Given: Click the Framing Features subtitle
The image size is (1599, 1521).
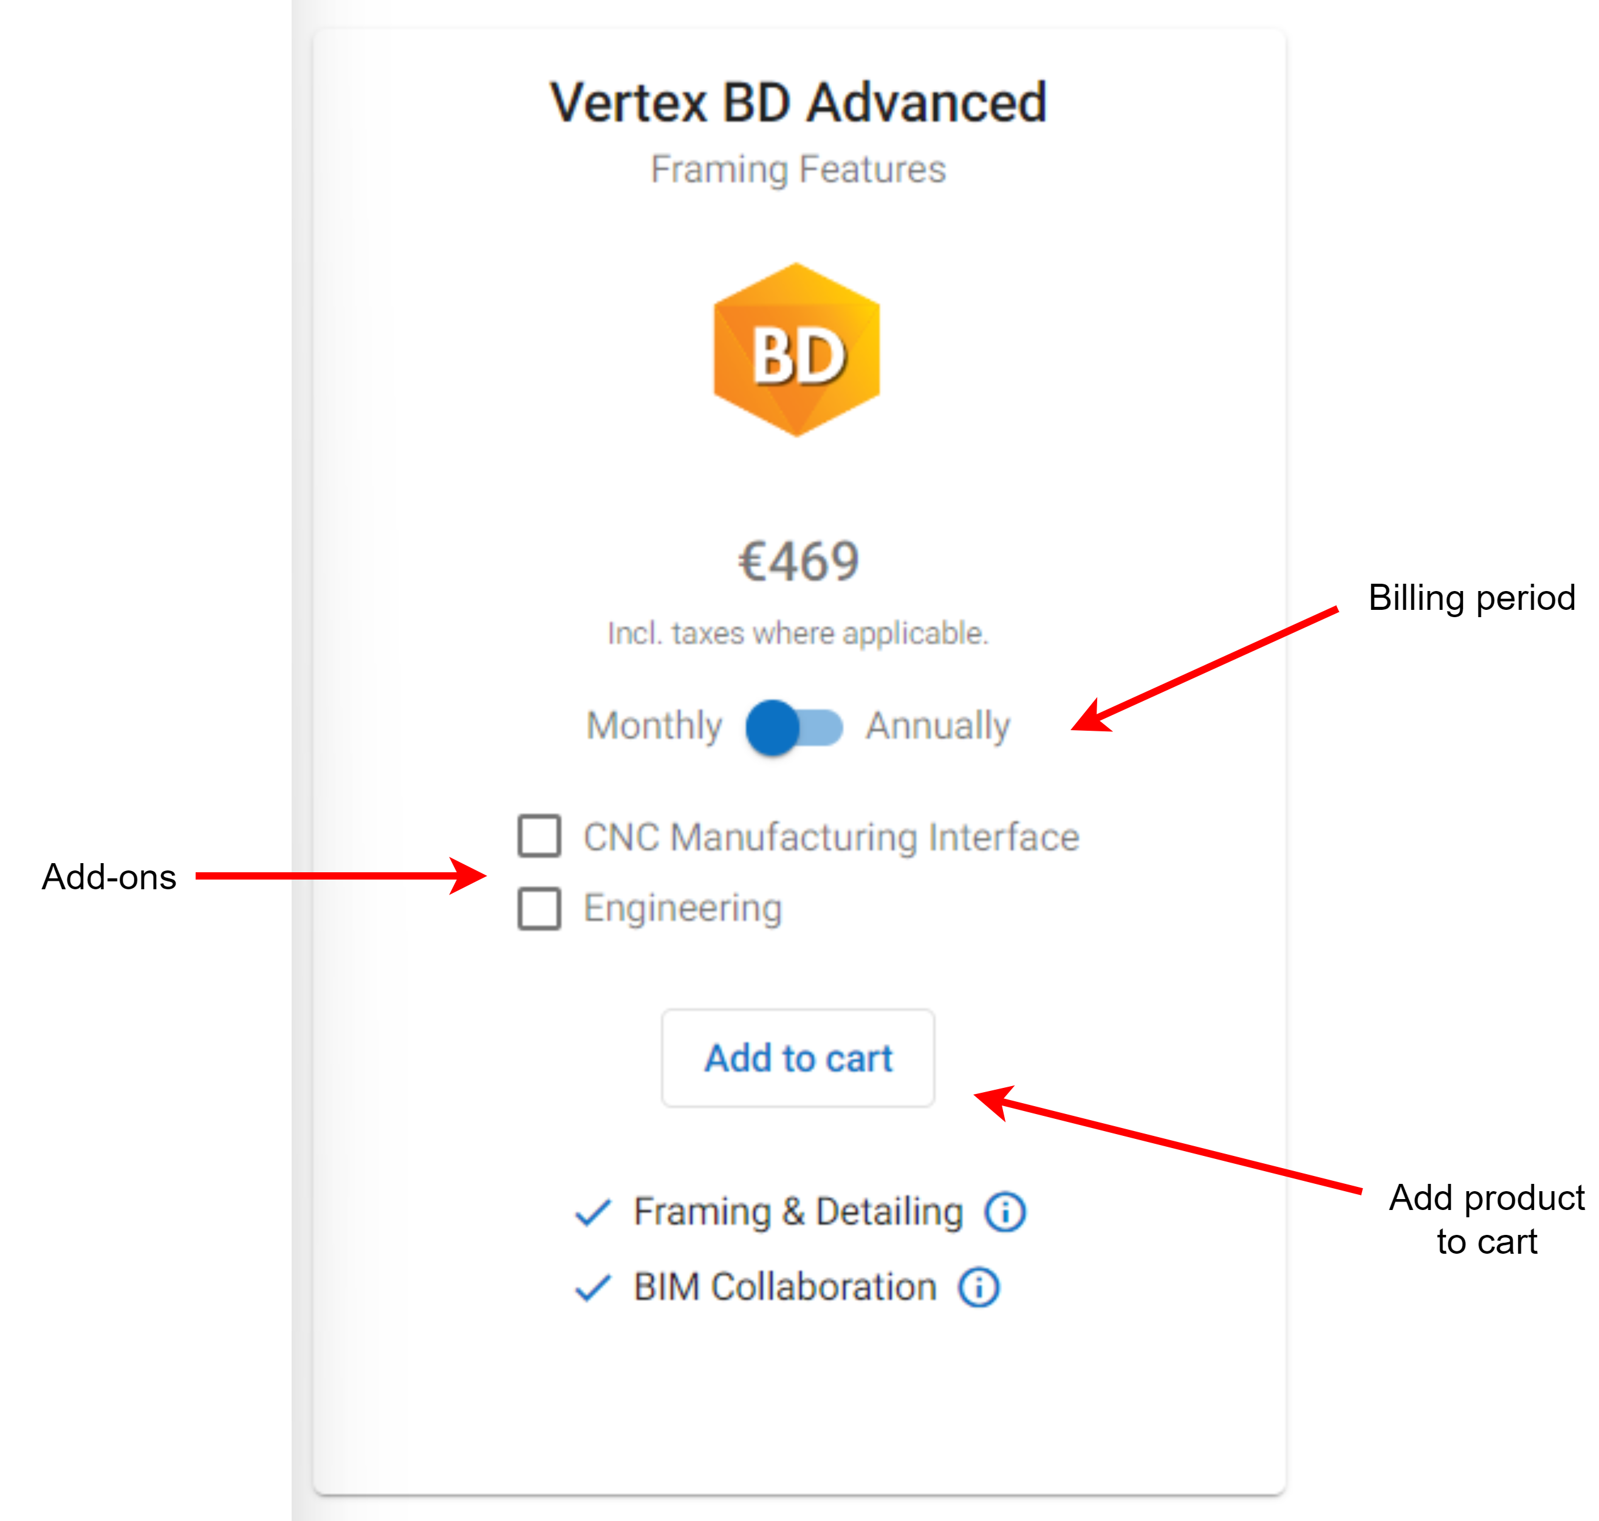Looking at the screenshot, I should (x=798, y=169).
